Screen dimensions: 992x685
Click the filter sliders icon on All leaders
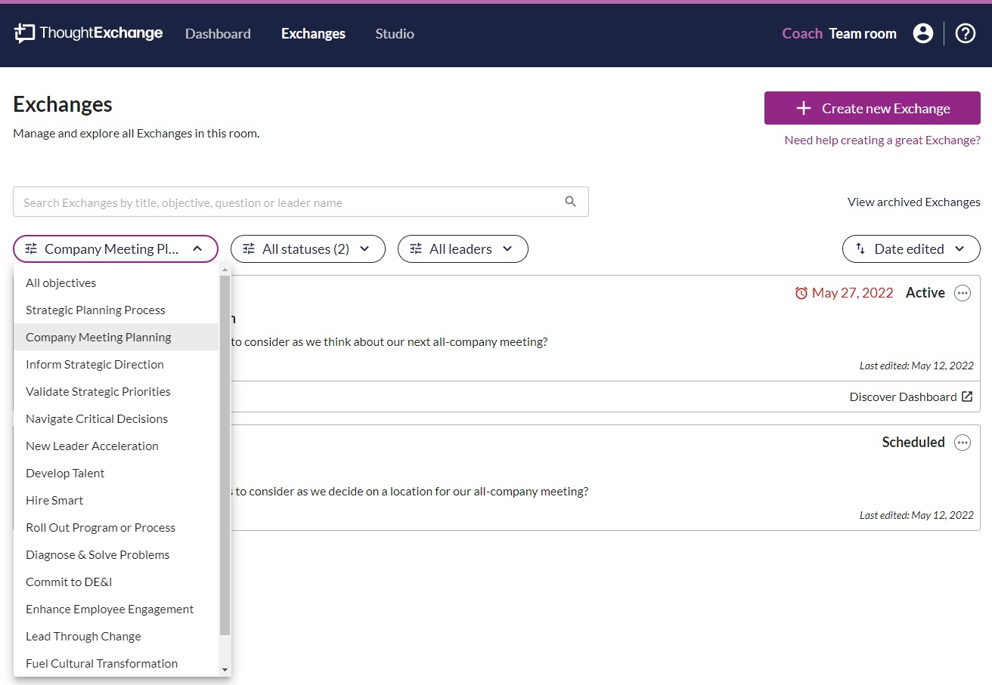(416, 248)
